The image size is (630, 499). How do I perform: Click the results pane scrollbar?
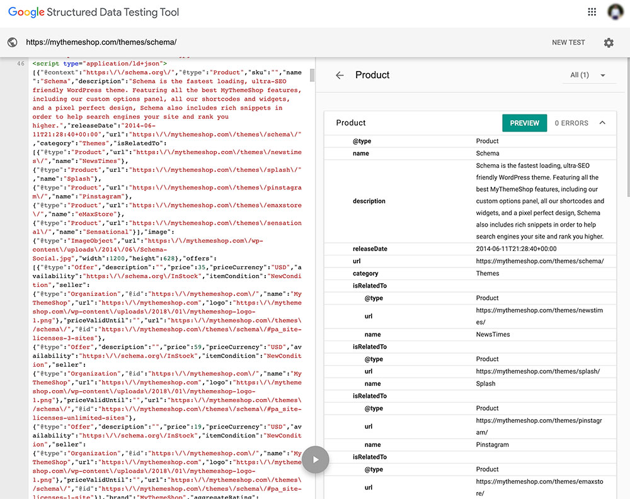tap(627, 127)
